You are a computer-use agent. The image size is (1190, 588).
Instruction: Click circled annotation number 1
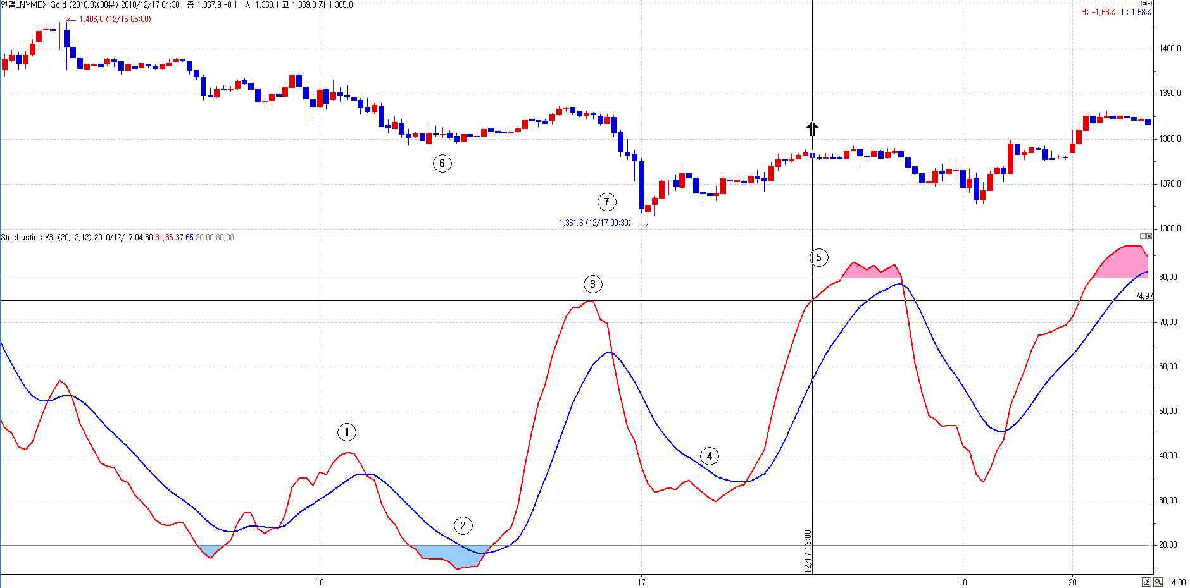346,432
